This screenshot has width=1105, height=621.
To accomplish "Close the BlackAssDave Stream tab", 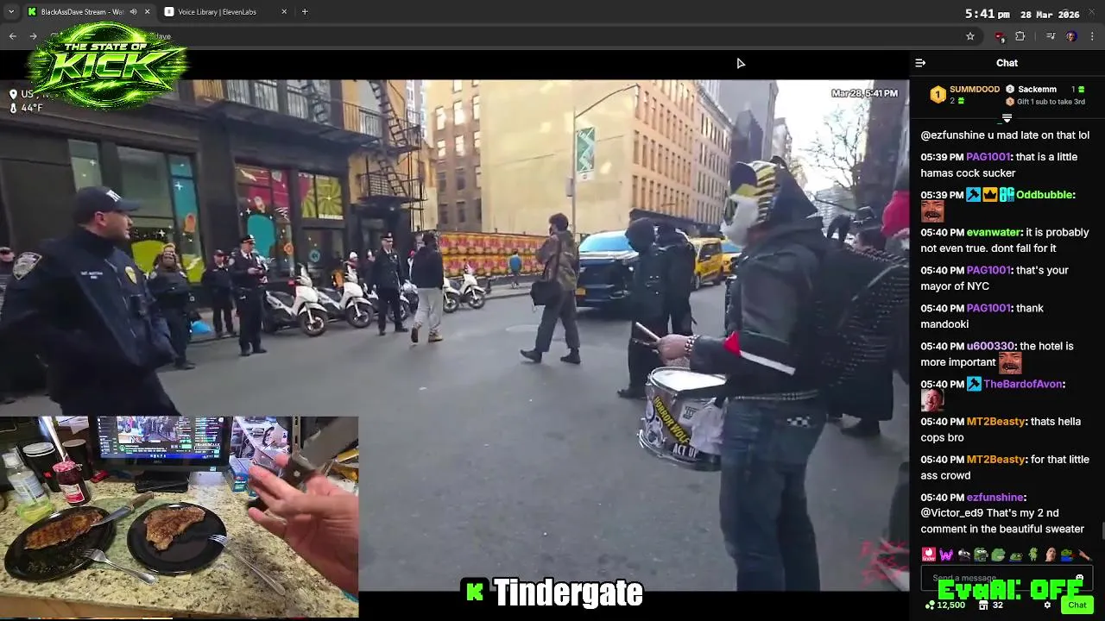I will pos(147,12).
